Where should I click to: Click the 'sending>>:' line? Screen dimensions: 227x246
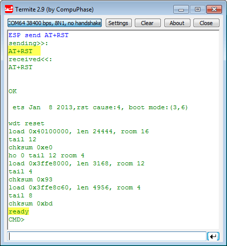tap(29, 43)
